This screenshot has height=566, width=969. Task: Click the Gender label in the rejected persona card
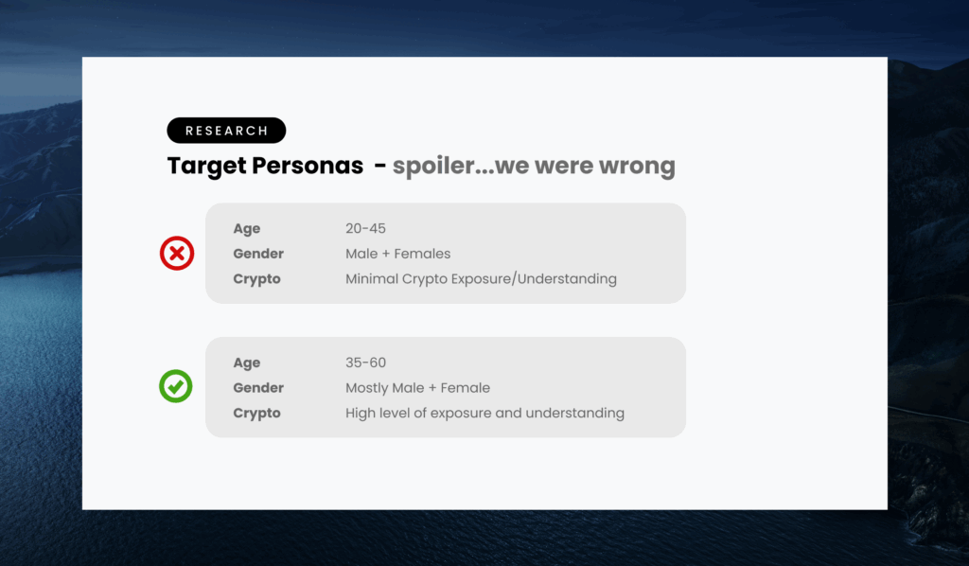coord(258,254)
